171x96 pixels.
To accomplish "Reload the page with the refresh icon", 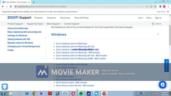I will [11, 6].
